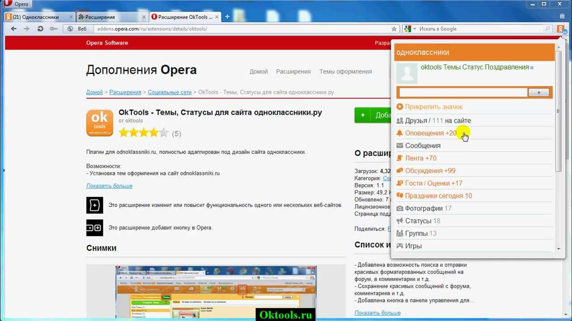Click the star rating of OkTools
Image resolution: width=572 pixels, height=321 pixels.
143,133
